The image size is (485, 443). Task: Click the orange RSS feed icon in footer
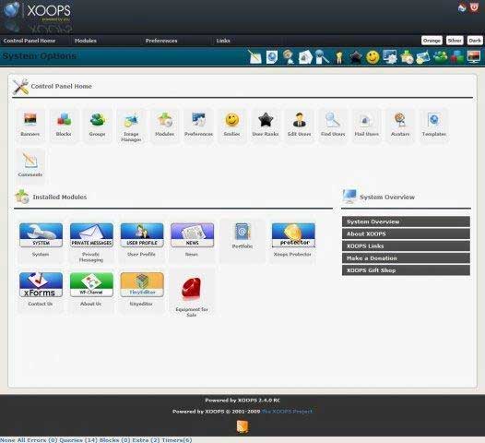(x=243, y=426)
